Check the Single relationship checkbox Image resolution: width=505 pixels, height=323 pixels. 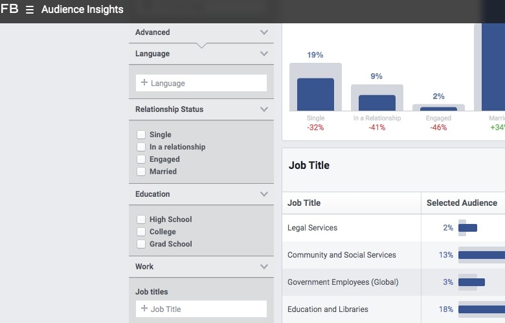tap(141, 135)
